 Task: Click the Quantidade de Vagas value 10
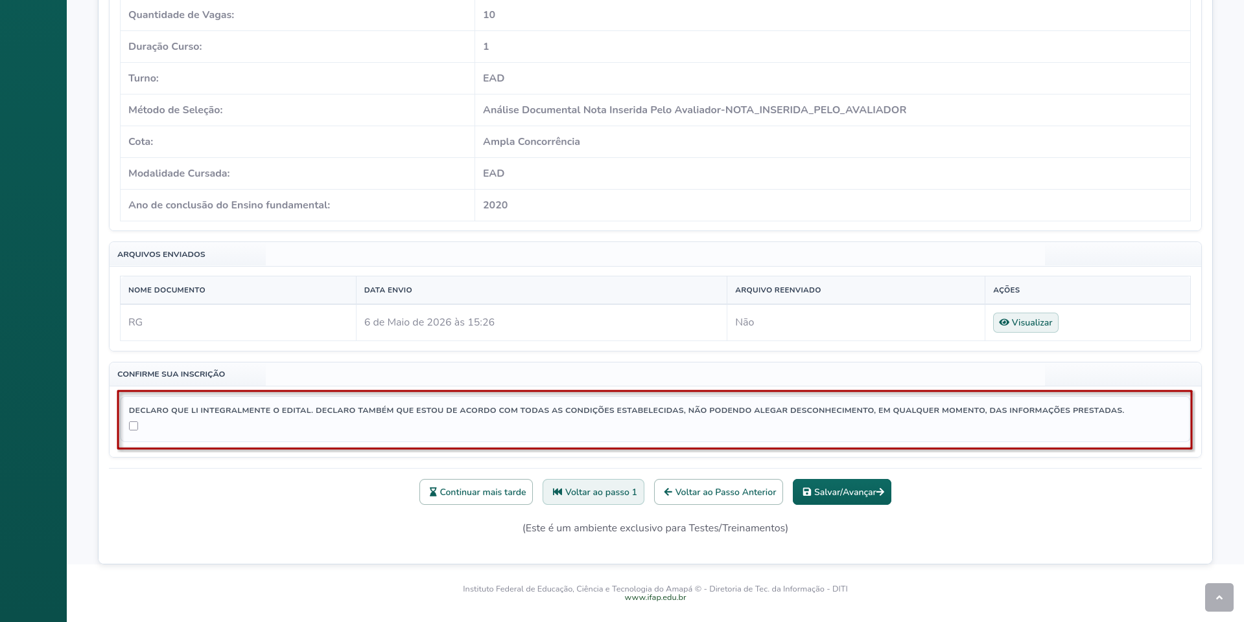tap(489, 15)
